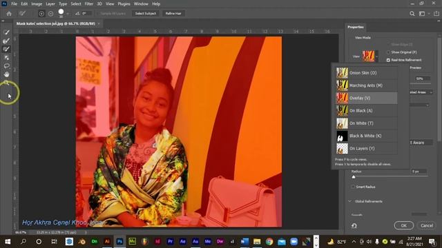Select the Brush tool in toolbar

[x=6, y=49]
